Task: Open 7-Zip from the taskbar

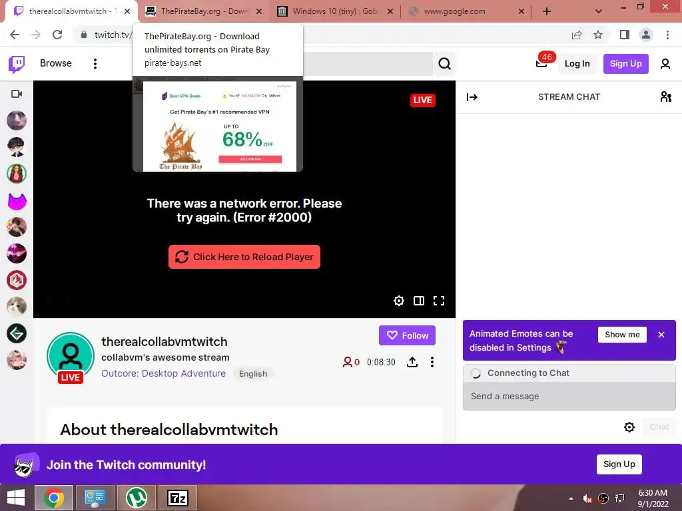Action: 177,498
